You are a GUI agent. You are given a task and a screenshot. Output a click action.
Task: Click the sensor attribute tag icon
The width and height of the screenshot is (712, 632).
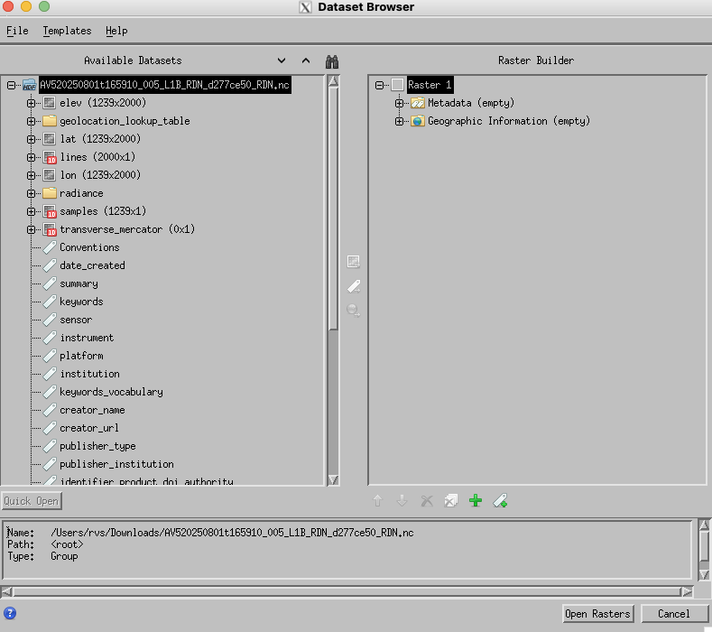coord(50,320)
